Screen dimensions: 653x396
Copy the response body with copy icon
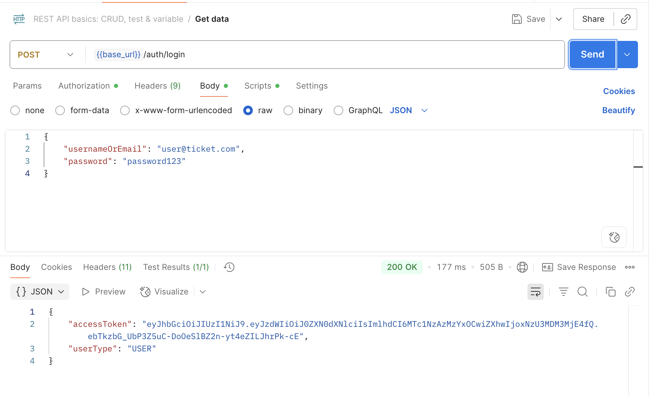click(x=610, y=292)
